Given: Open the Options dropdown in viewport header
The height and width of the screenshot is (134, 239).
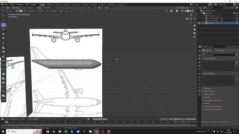Looking at the screenshot, I should [x=193, y=8].
